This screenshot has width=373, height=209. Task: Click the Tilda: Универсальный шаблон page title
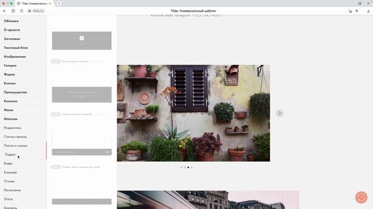193,11
